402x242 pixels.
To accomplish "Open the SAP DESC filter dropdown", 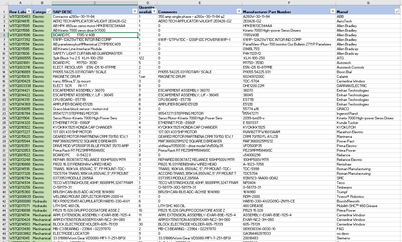I will (134, 11).
